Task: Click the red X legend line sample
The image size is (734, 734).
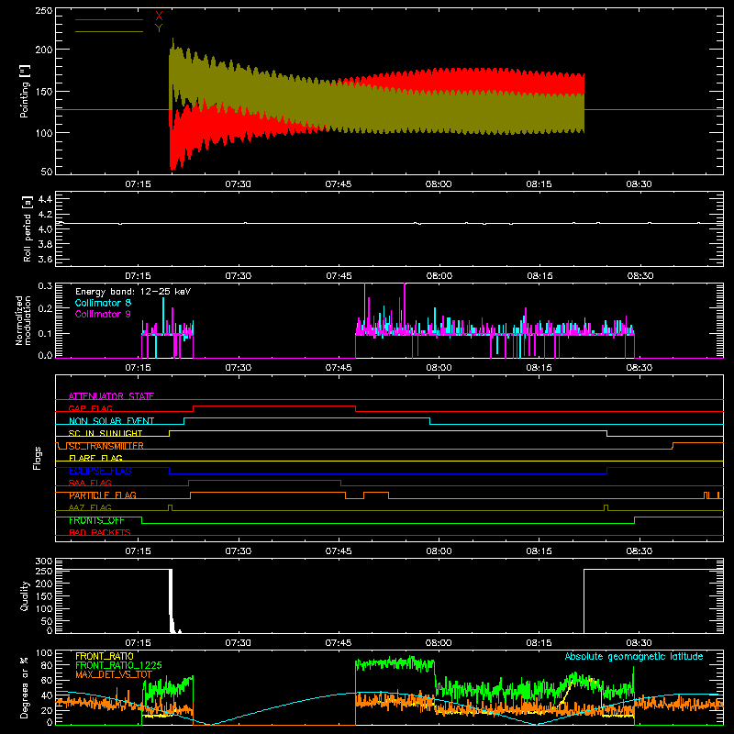Action: click(109, 19)
